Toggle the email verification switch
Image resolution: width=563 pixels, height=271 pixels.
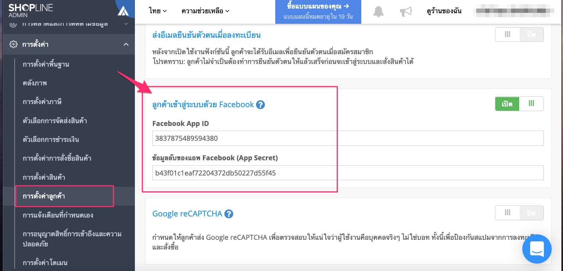point(519,34)
